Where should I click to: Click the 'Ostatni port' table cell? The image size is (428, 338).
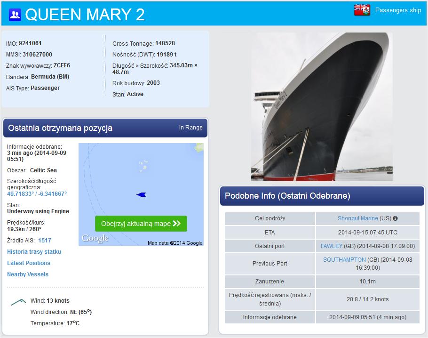coord(270,246)
